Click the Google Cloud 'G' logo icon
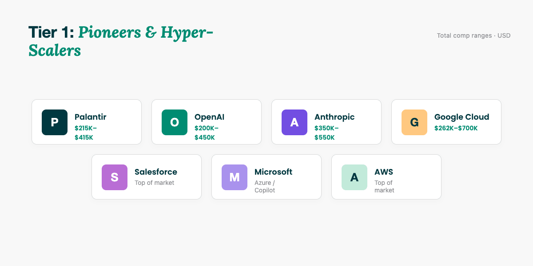This screenshot has height=266, width=533. pyautogui.click(x=414, y=122)
